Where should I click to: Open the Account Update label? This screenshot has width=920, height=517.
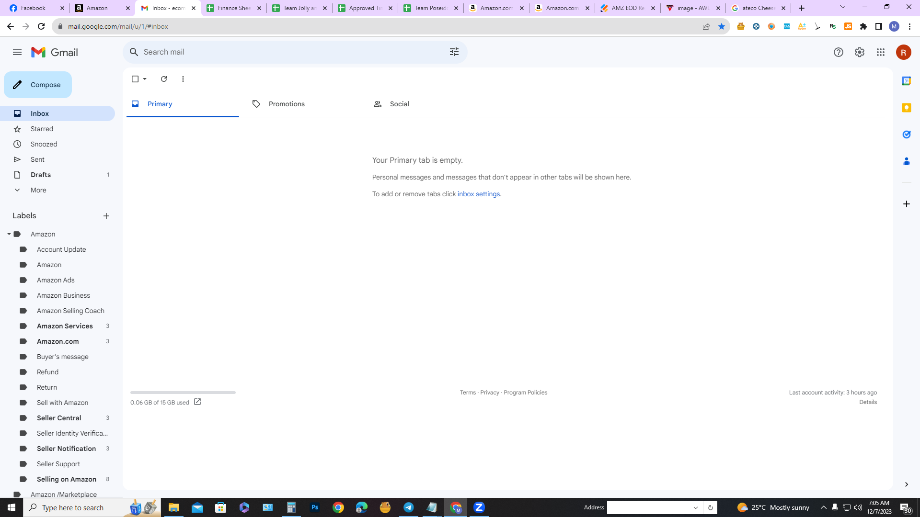[x=61, y=249]
